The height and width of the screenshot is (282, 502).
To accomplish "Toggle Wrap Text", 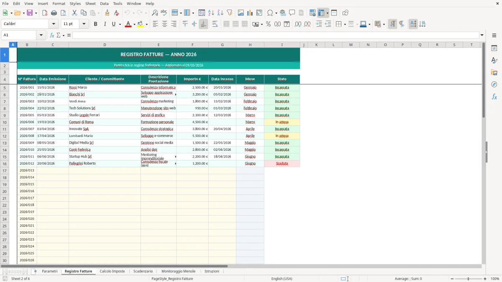I will 215,24.
